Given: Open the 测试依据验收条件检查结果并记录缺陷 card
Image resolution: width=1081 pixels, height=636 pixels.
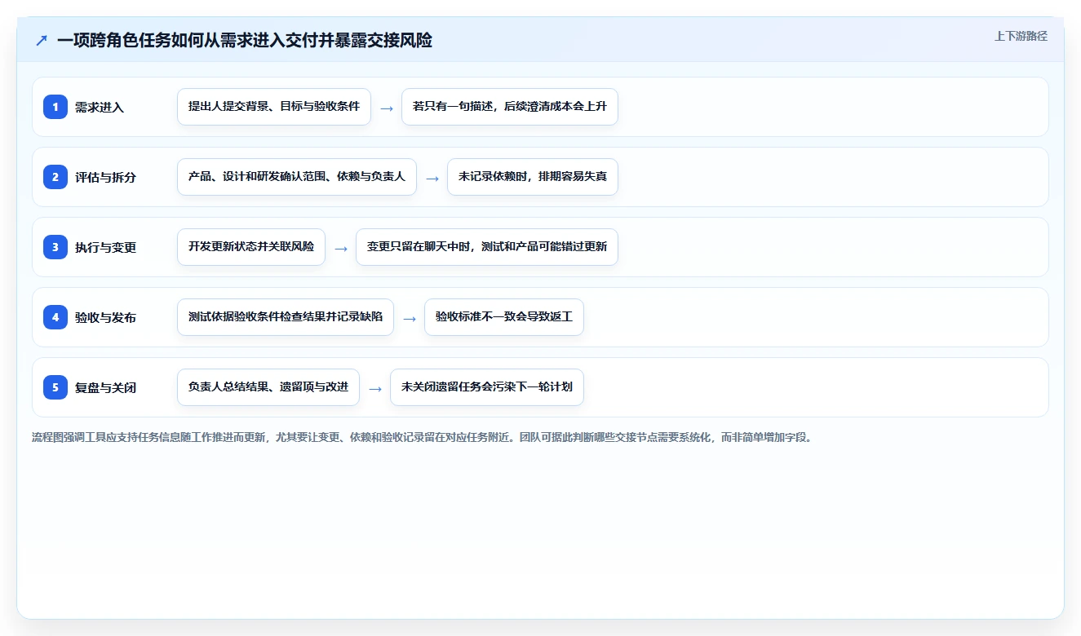Looking at the screenshot, I should 286,317.
